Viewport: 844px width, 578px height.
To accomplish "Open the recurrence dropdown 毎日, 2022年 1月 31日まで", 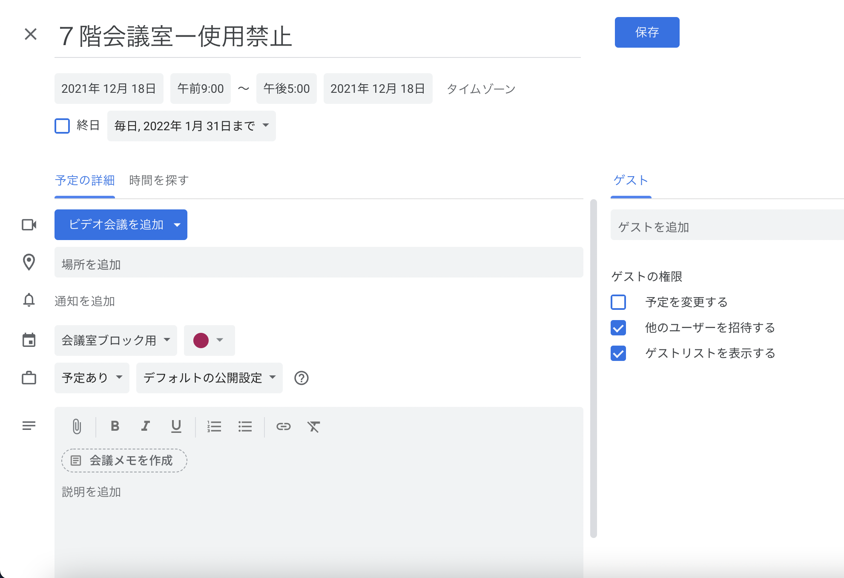I will [x=192, y=126].
